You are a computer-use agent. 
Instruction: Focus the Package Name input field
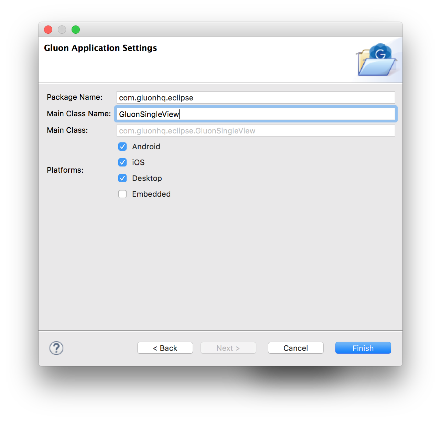click(256, 97)
